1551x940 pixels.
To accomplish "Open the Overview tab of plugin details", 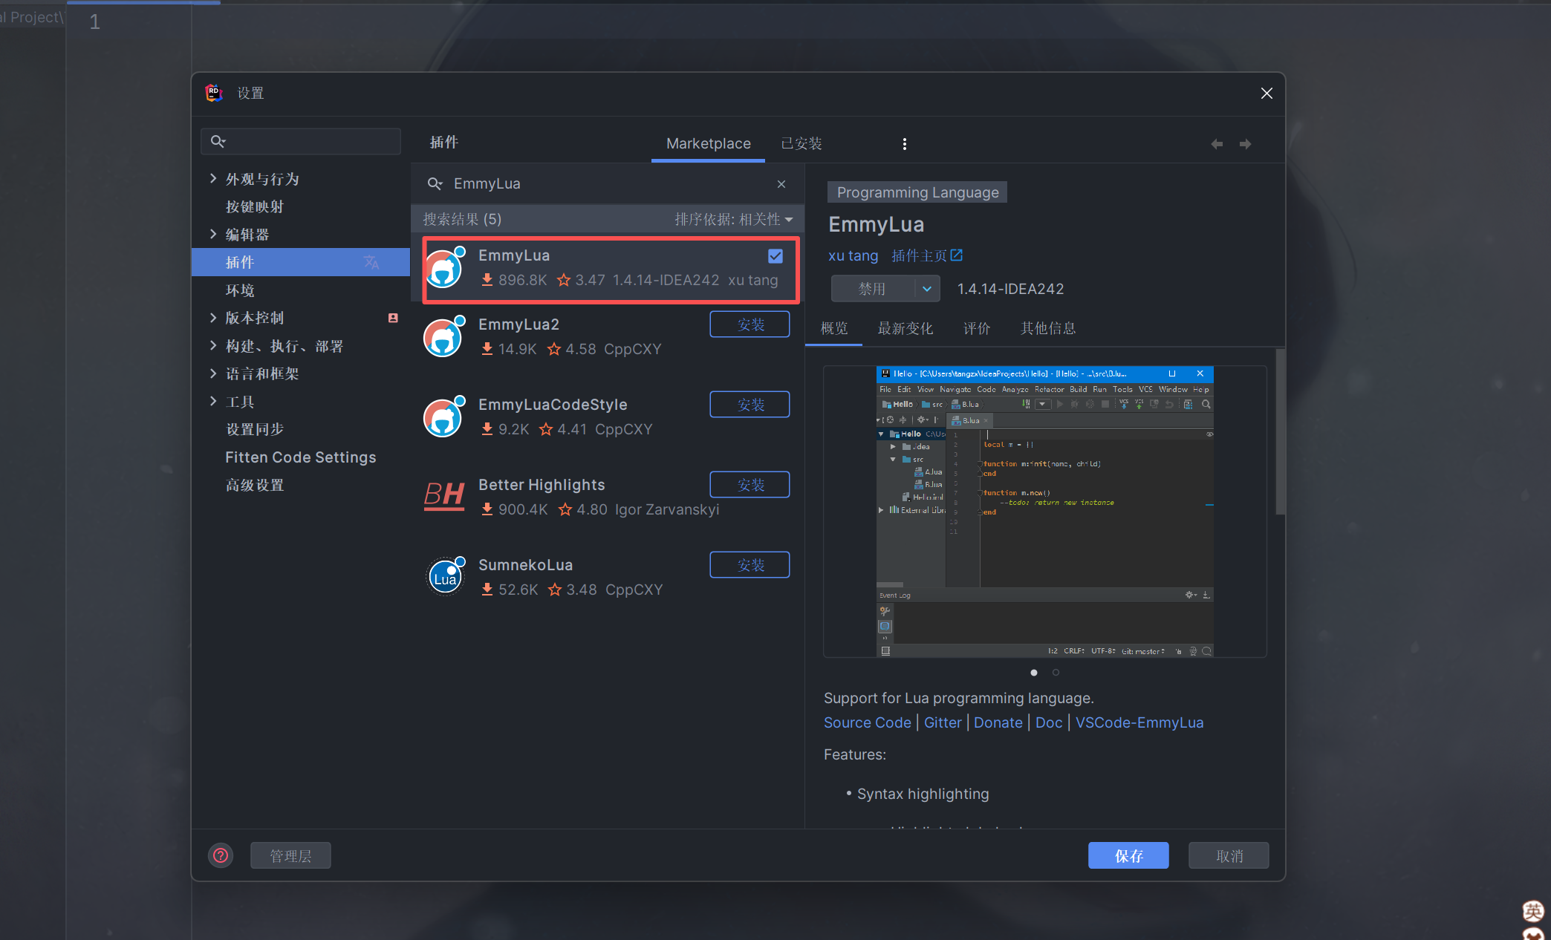I will click(x=834, y=328).
